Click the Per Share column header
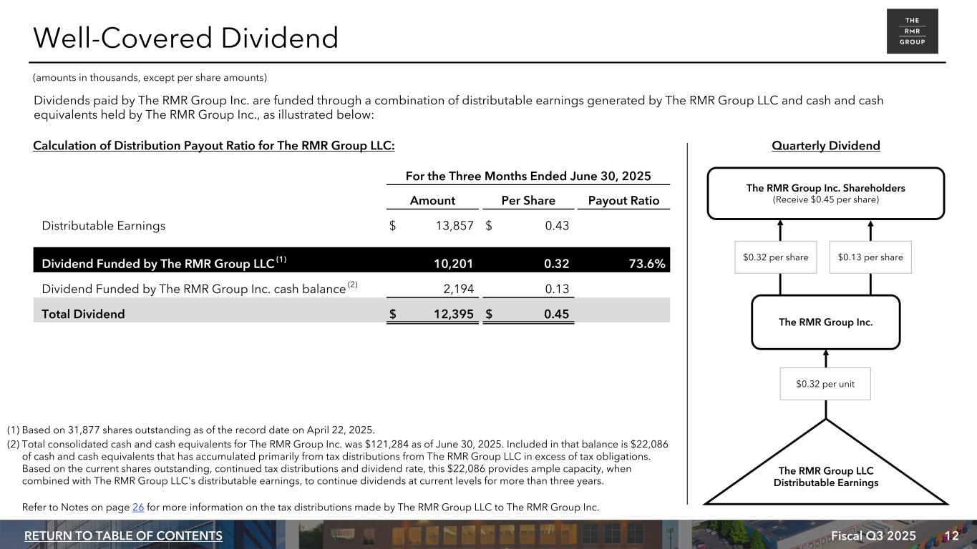 click(528, 200)
